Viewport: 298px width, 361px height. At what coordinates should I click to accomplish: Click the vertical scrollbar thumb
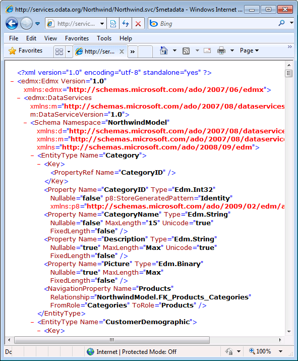coord(289,73)
